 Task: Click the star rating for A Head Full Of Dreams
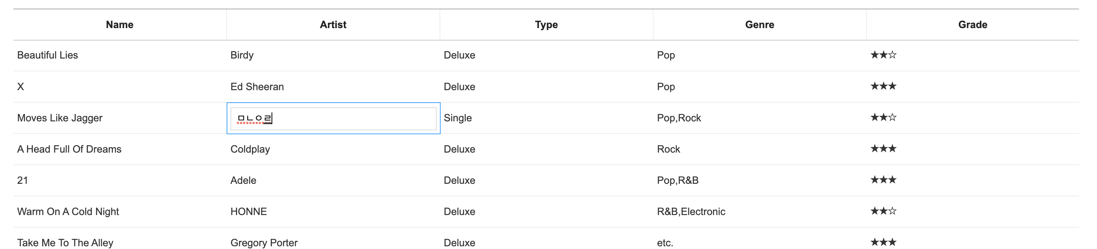884,149
